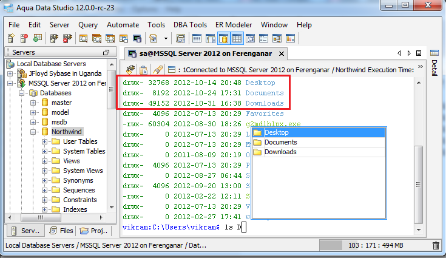
Task: Open the ER Modeler menu
Action: tap(234, 25)
